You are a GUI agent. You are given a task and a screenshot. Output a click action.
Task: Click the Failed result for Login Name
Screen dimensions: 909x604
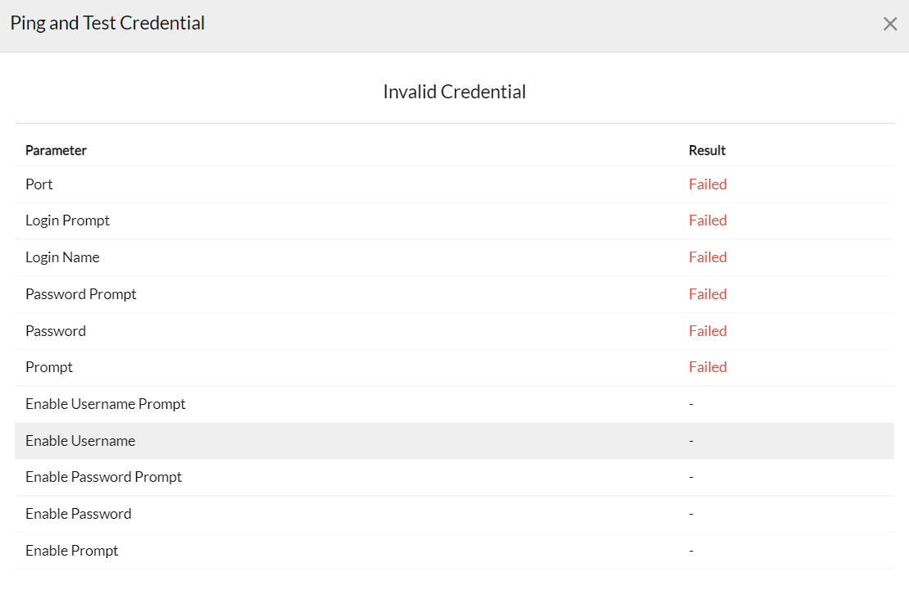pos(708,257)
